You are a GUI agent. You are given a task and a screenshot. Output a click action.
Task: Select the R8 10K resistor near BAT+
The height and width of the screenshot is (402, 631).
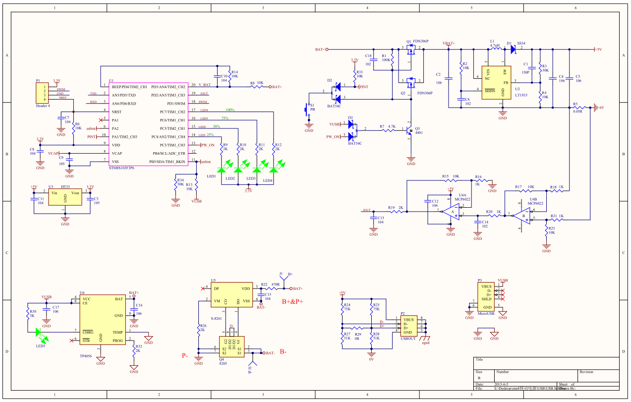pyautogui.click(x=257, y=87)
